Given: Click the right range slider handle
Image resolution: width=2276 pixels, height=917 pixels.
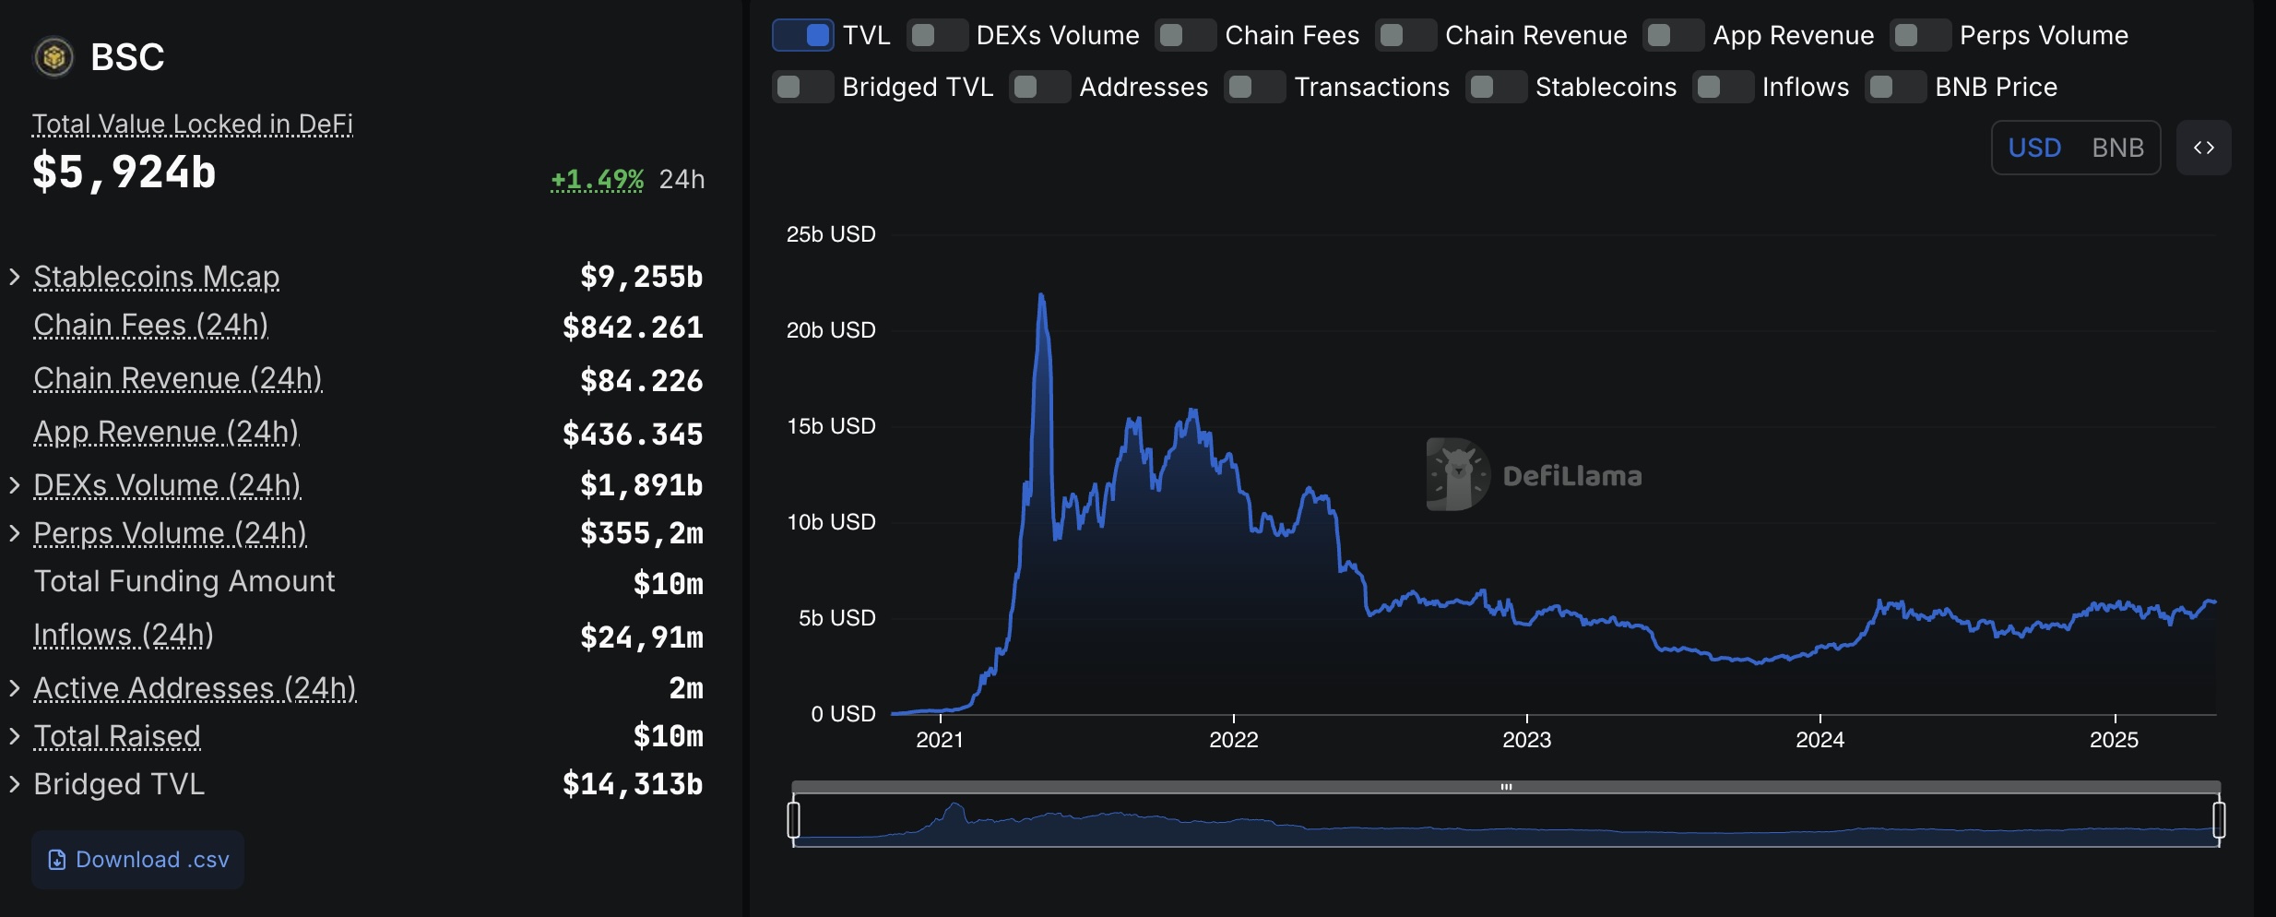Looking at the screenshot, I should 2219,819.
